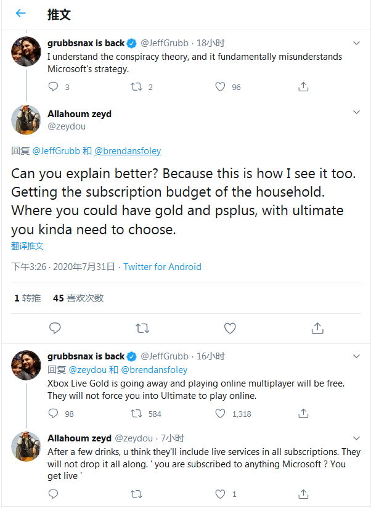Click 翻译推文 to translate the tweet
The width and height of the screenshot is (371, 508).
[x=27, y=246]
